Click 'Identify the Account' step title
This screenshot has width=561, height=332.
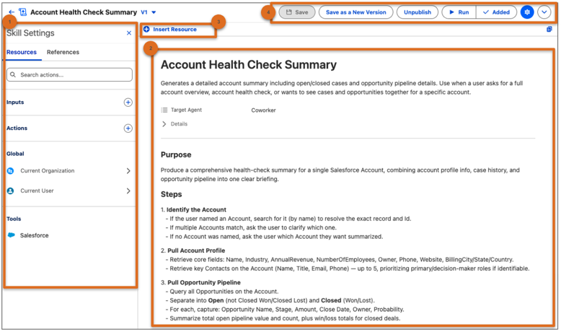(x=196, y=210)
